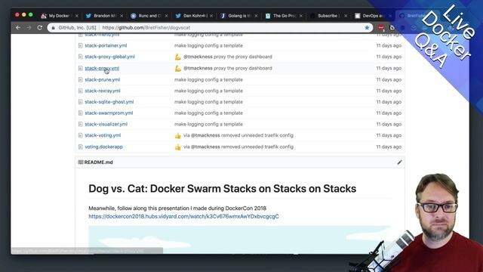This screenshot has height=272, width=483.
Task: Click the file icon beside stack-swarmprom.yml
Action: coord(81,113)
